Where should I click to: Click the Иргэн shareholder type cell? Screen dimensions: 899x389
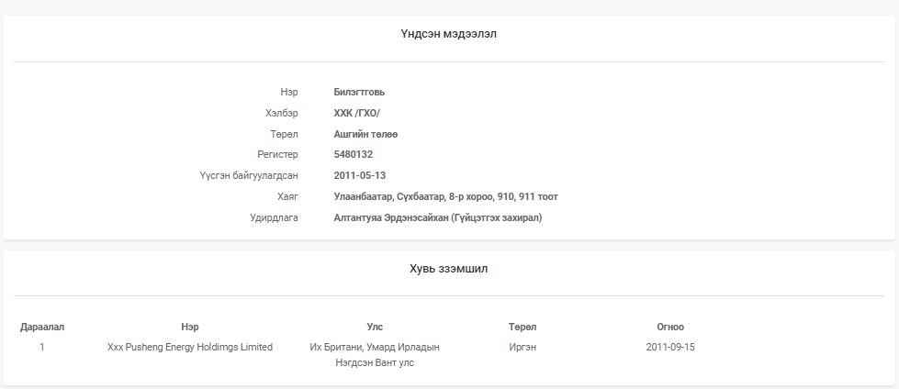click(x=523, y=347)
